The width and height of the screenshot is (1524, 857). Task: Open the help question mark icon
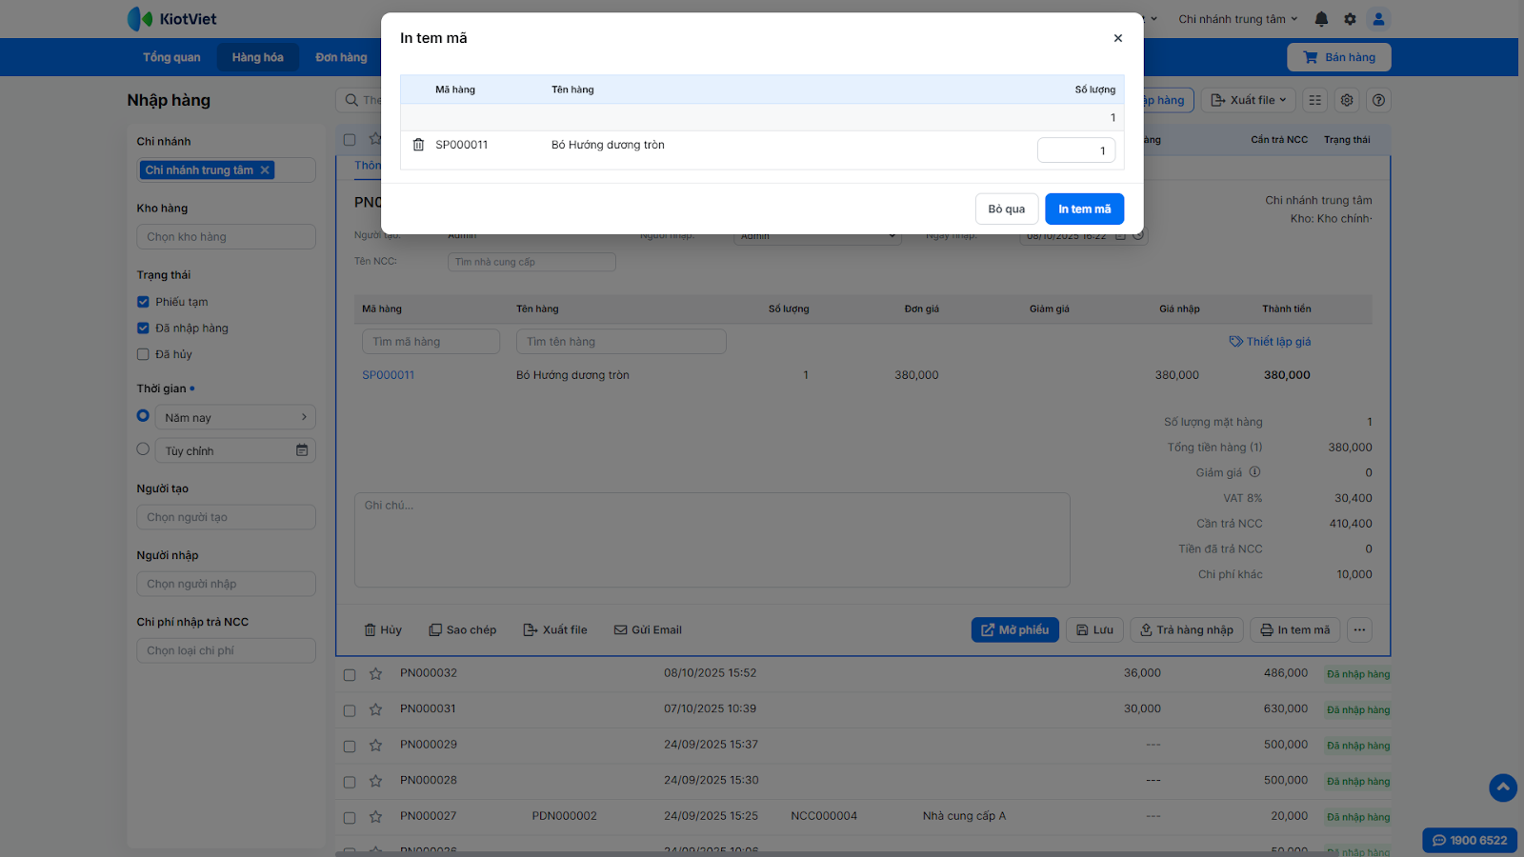click(1378, 100)
